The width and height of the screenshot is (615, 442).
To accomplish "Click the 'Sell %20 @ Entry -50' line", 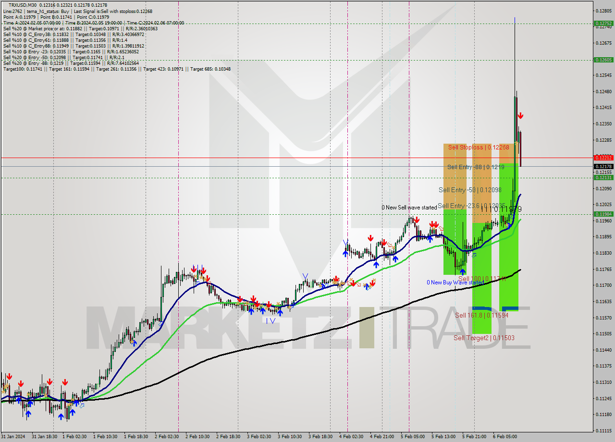I will pos(64,57).
